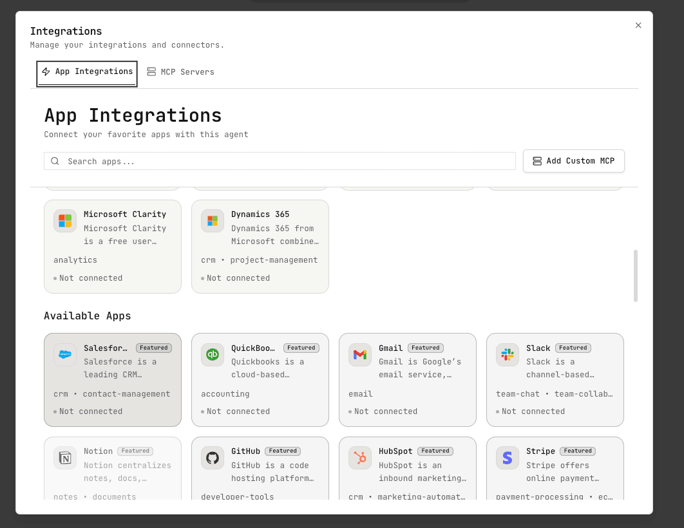Click the Slack integration icon

(x=507, y=354)
